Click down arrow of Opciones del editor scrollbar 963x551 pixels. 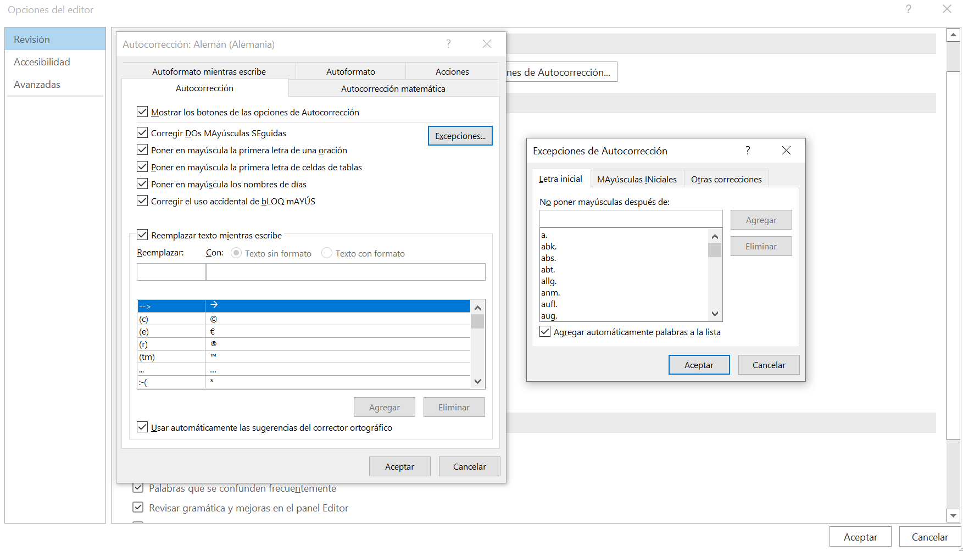pos(953,515)
